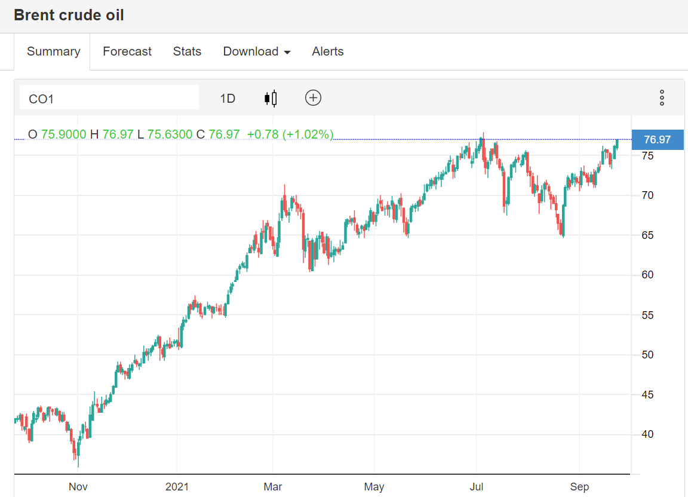The width and height of the screenshot is (688, 497).
Task: Click the open price value 75.9000
Action: pyautogui.click(x=63, y=134)
